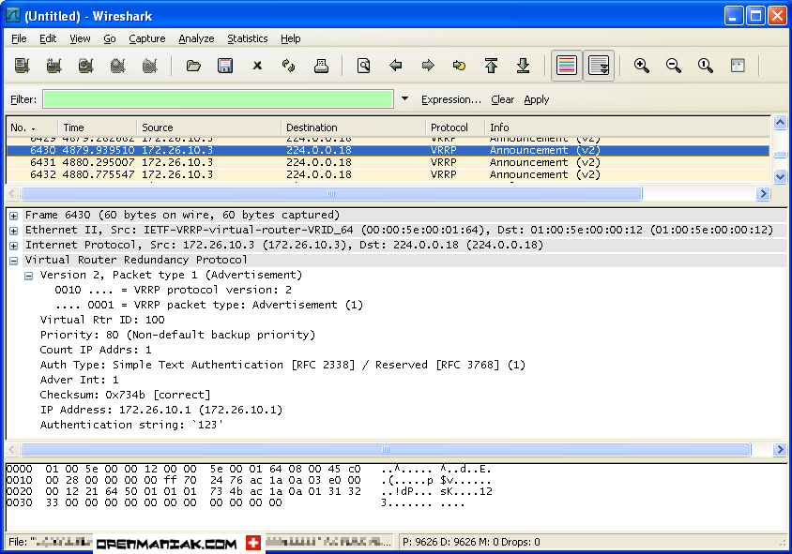The height and width of the screenshot is (554, 792).
Task: Go forward in packet history arrow
Action: click(x=428, y=66)
